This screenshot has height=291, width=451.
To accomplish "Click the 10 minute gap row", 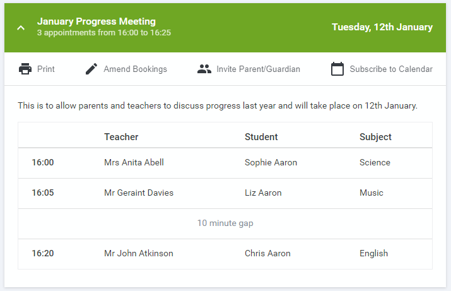I will click(x=225, y=223).
